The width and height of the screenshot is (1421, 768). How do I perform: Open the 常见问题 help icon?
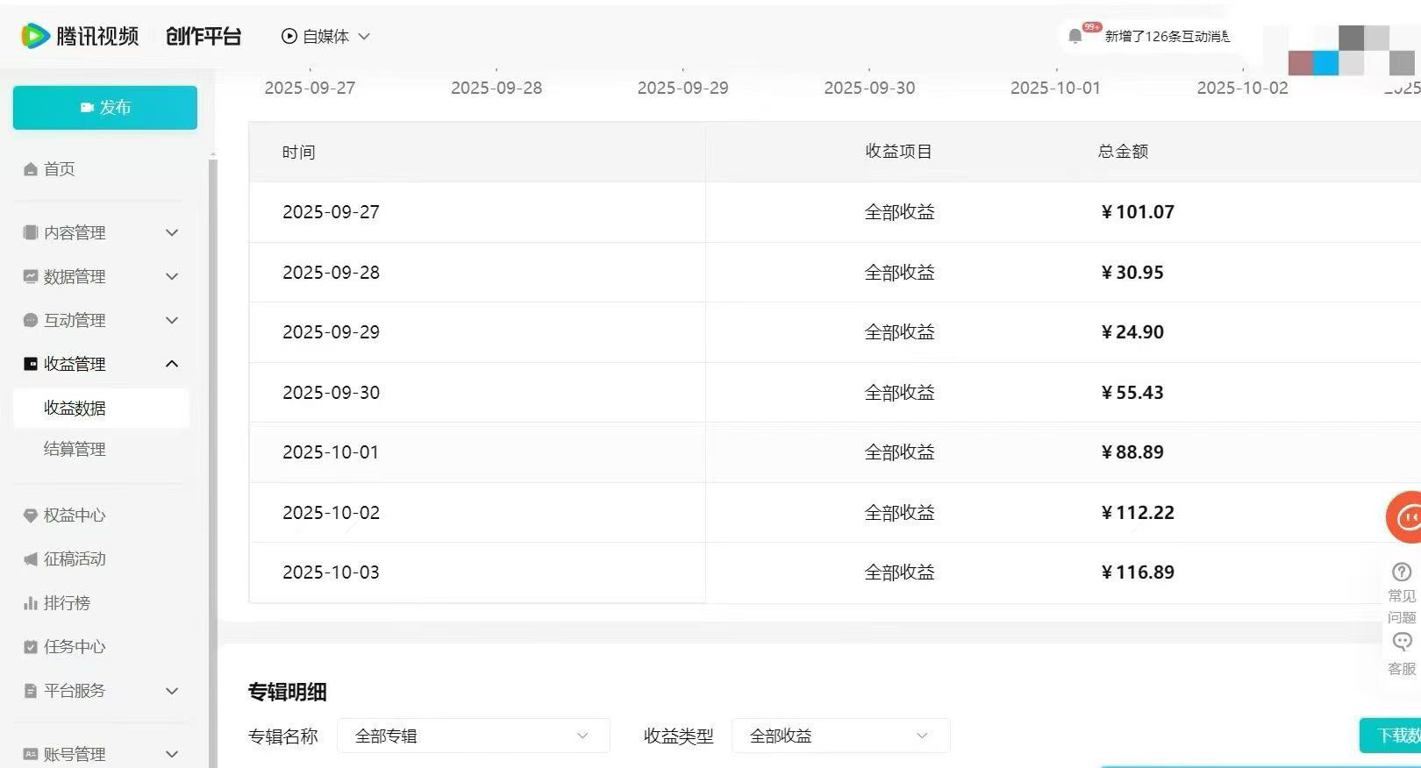(1402, 572)
